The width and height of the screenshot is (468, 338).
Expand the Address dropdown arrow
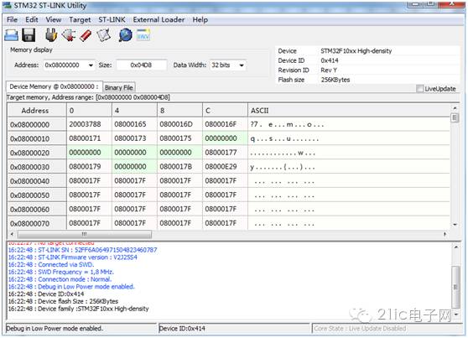[x=91, y=65]
